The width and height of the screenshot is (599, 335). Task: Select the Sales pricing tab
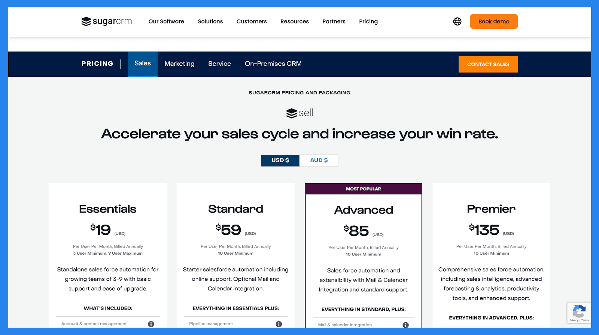[143, 64]
